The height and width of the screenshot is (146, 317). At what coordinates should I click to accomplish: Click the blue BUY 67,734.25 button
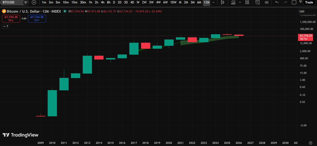pyautogui.click(x=37, y=18)
